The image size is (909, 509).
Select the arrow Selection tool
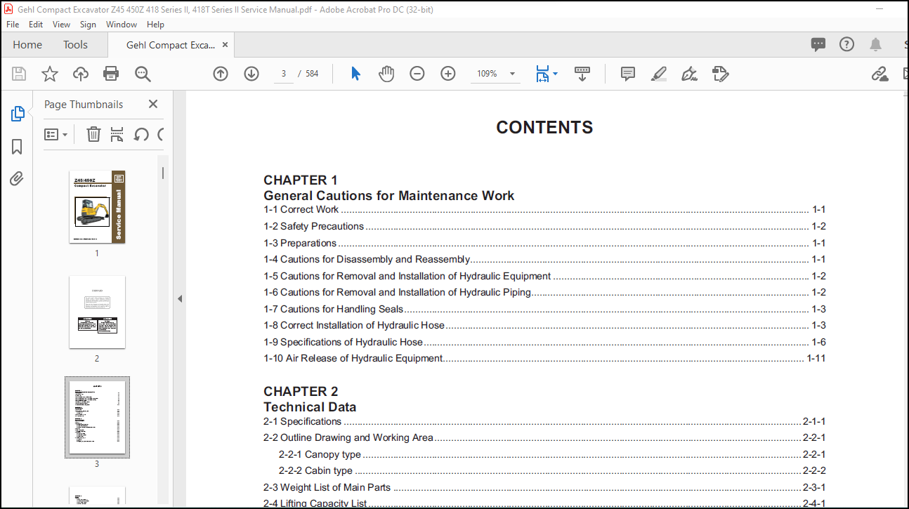click(x=355, y=74)
